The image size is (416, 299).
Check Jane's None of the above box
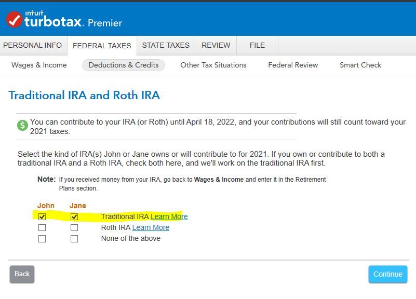click(74, 239)
